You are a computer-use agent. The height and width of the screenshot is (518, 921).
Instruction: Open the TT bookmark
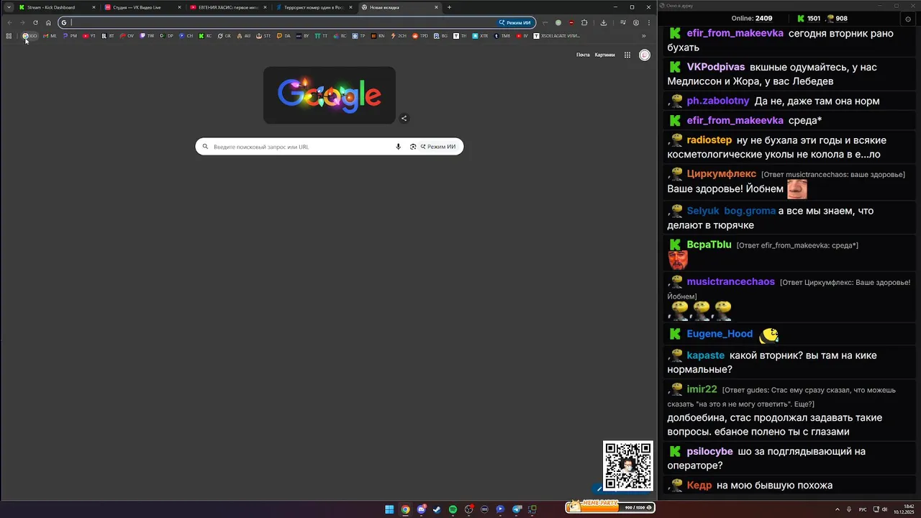click(322, 35)
